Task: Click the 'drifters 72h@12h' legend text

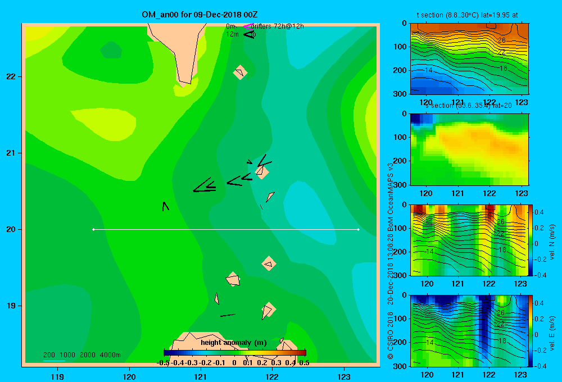Action: click(x=278, y=26)
